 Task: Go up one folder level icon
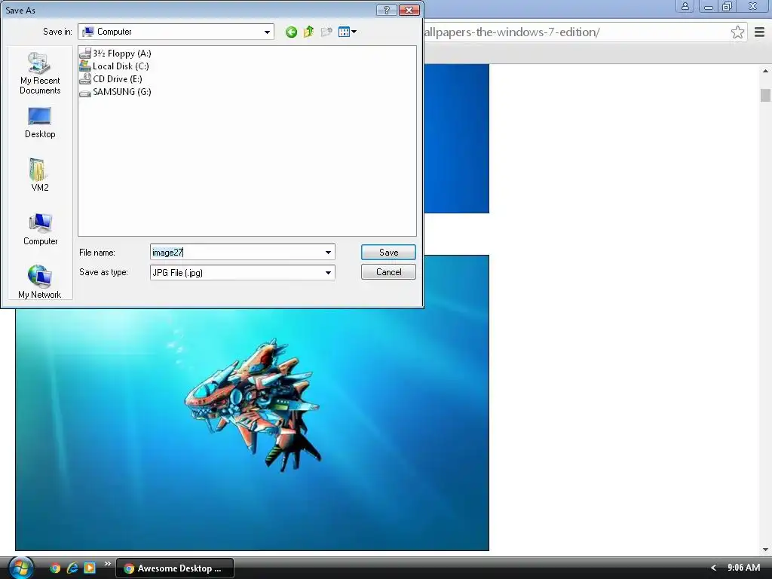point(308,32)
